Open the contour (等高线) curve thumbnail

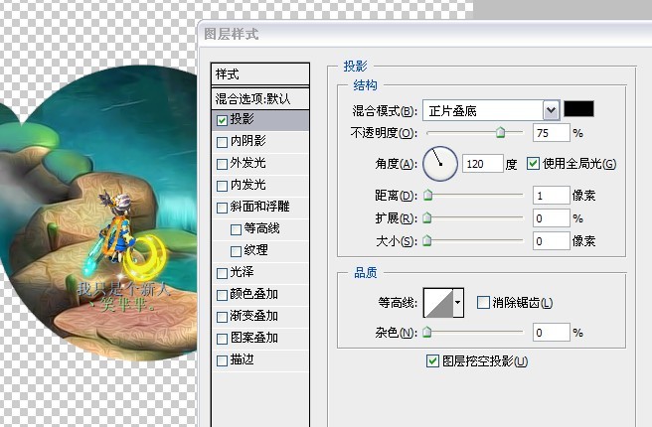[x=437, y=302]
